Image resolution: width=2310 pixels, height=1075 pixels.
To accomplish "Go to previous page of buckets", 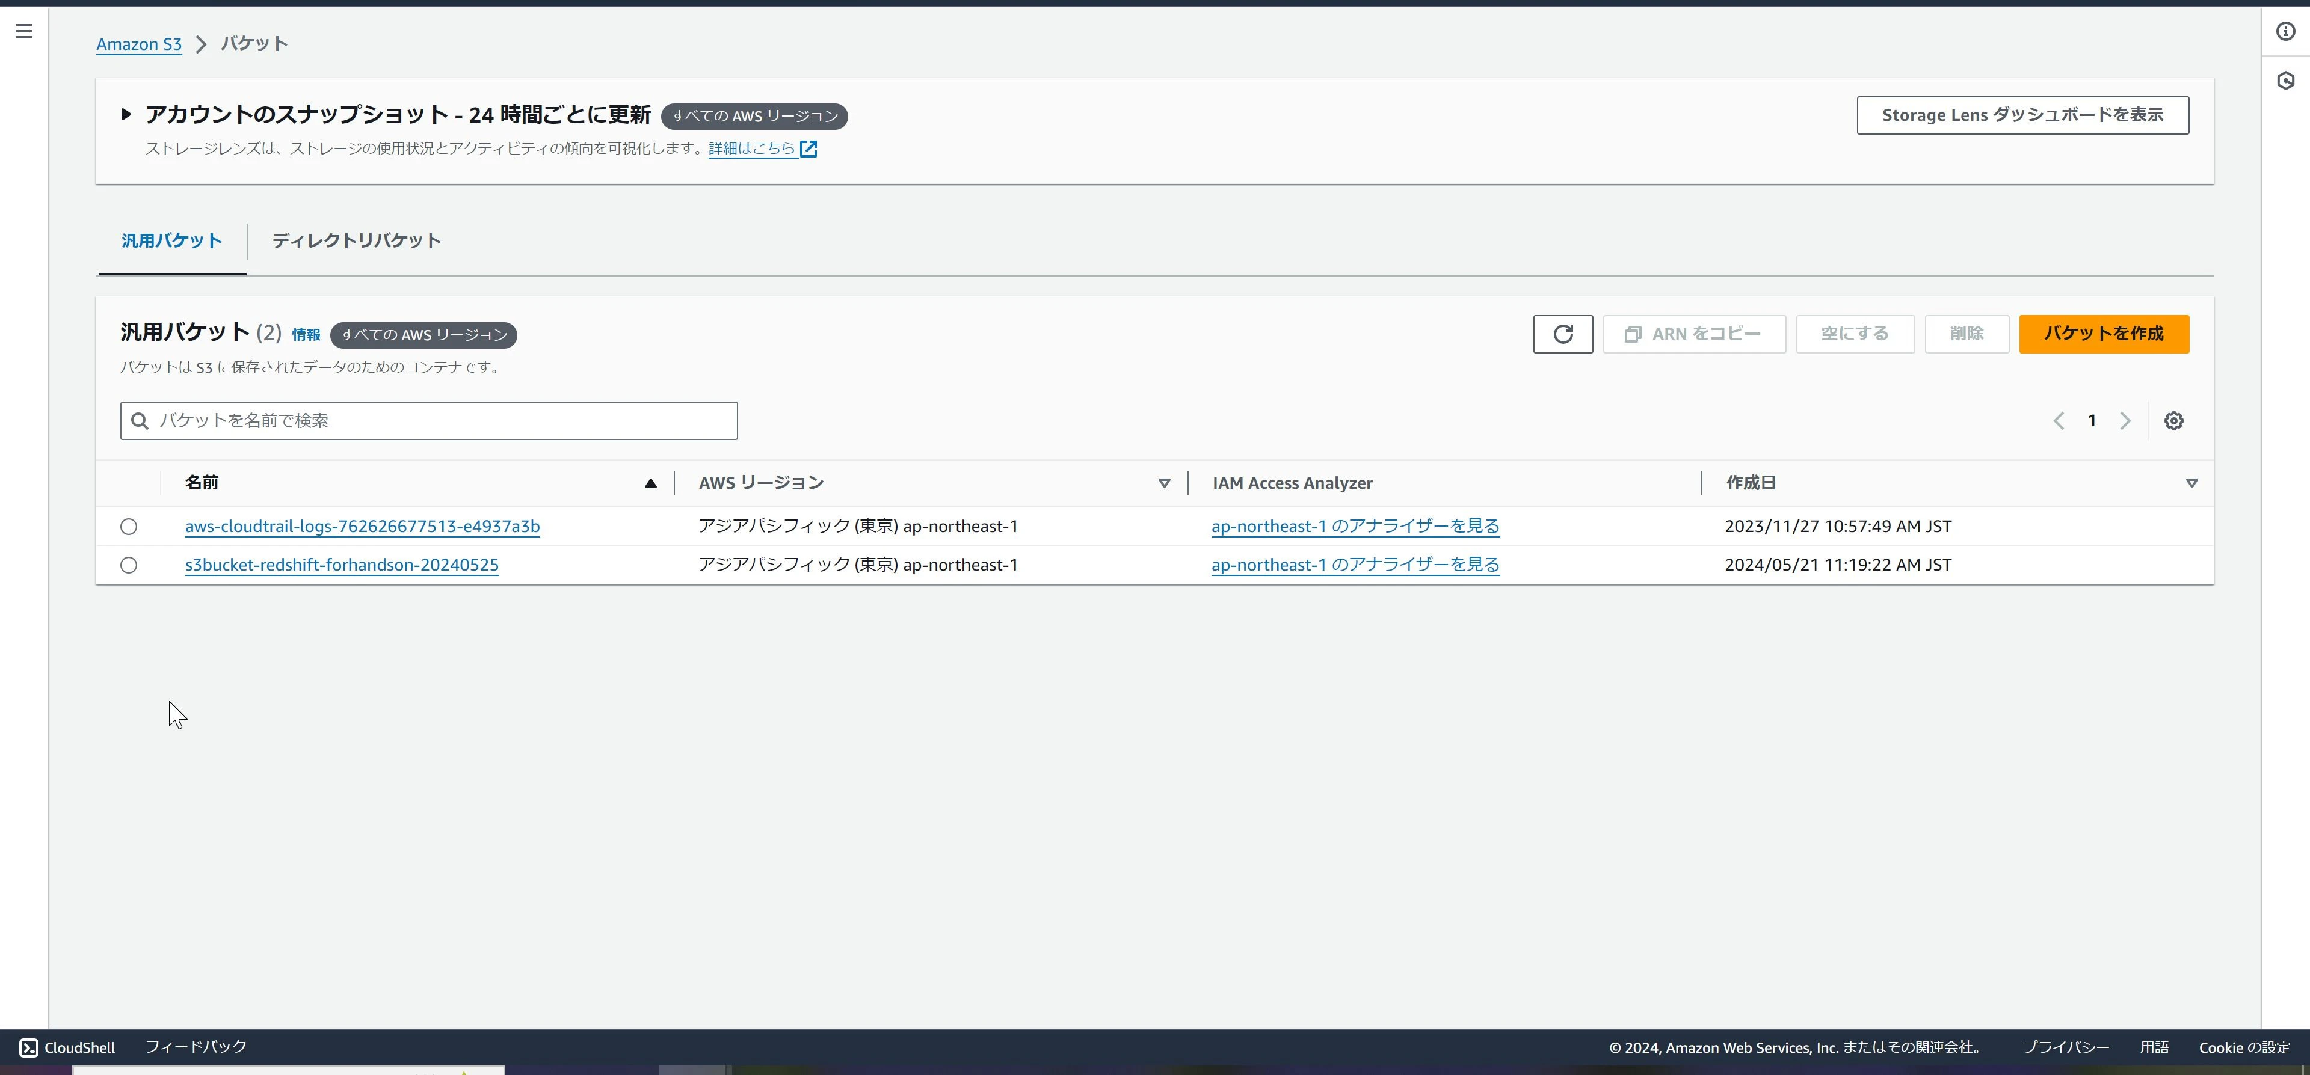I will click(2059, 420).
